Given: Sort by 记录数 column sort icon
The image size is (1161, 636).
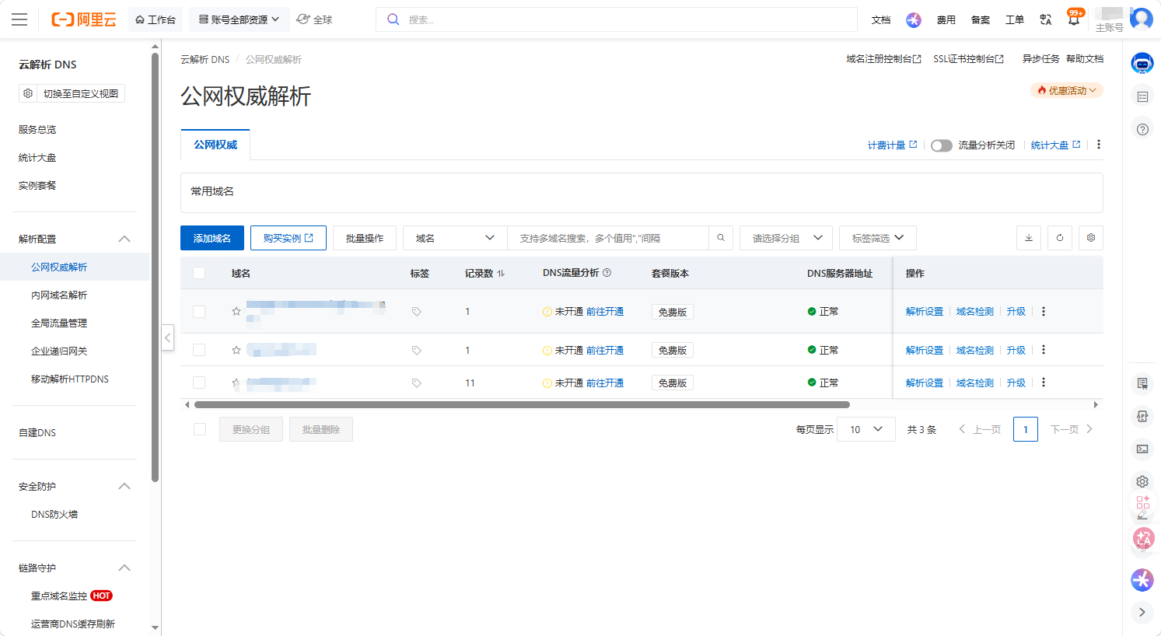Looking at the screenshot, I should [x=501, y=274].
